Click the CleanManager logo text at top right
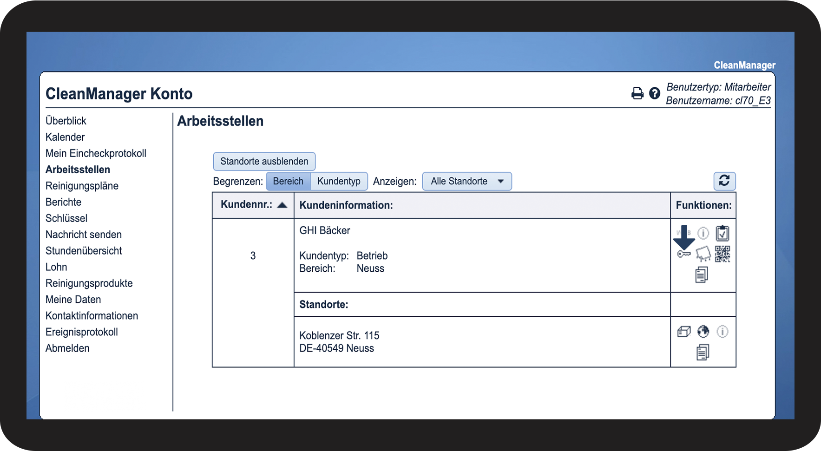The height and width of the screenshot is (451, 821). [x=745, y=65]
